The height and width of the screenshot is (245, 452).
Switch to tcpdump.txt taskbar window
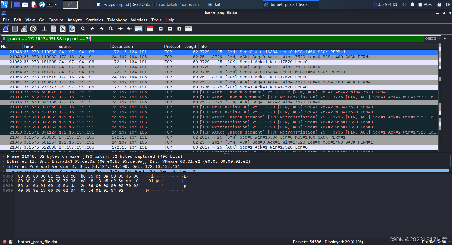tap(123, 4)
